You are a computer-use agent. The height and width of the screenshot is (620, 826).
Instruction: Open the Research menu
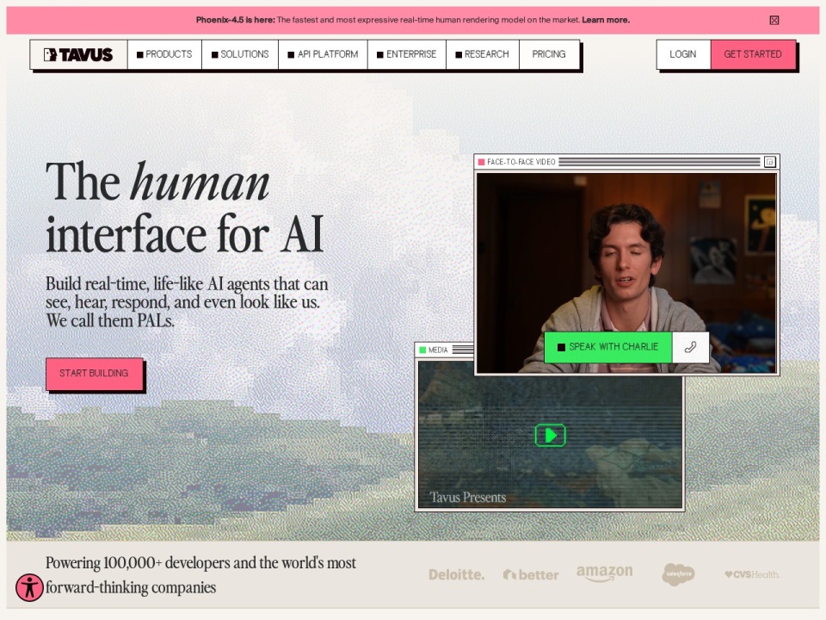point(483,54)
